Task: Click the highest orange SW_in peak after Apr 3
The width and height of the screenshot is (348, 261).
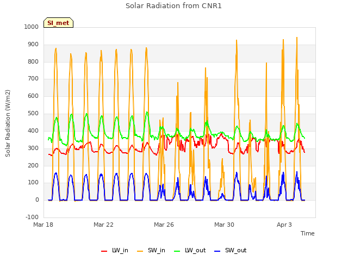Action: coord(297,38)
